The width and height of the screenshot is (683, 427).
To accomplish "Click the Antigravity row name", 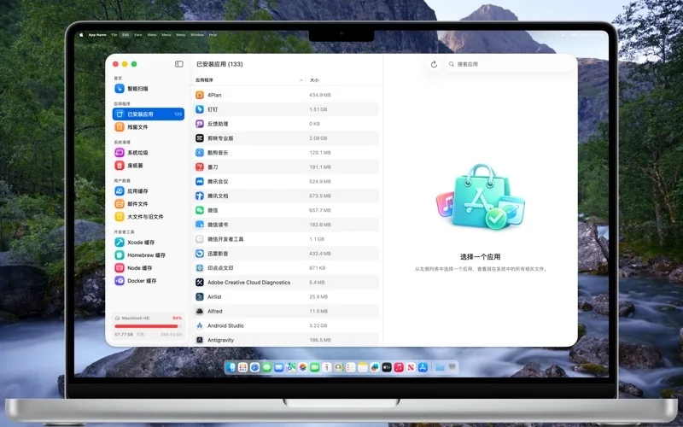I will 220,340.
